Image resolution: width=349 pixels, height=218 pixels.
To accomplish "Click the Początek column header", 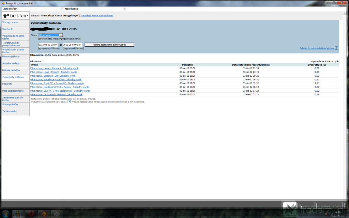I will click(187, 65).
